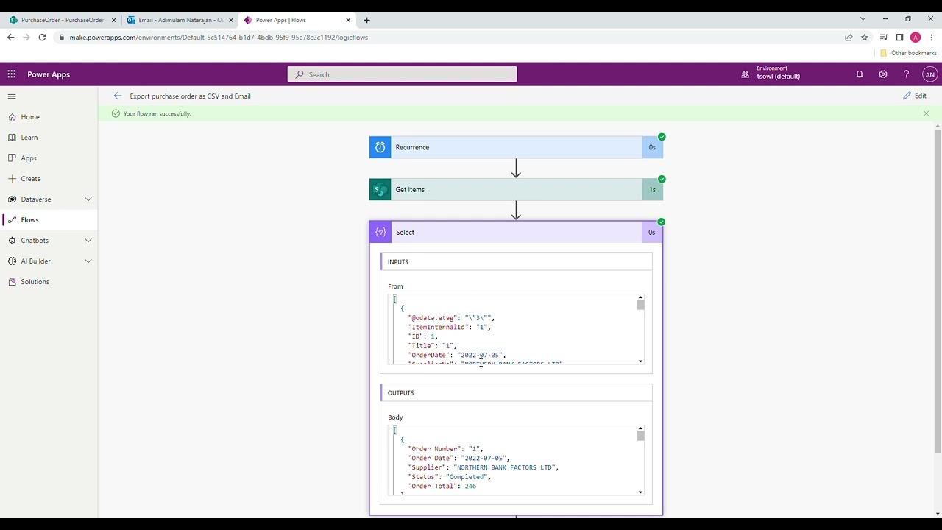Expand the Recurrence step
The height and width of the screenshot is (530, 942).
click(516, 147)
